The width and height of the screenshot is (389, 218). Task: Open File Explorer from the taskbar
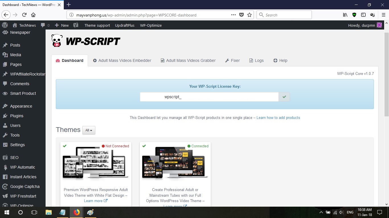coord(49,212)
